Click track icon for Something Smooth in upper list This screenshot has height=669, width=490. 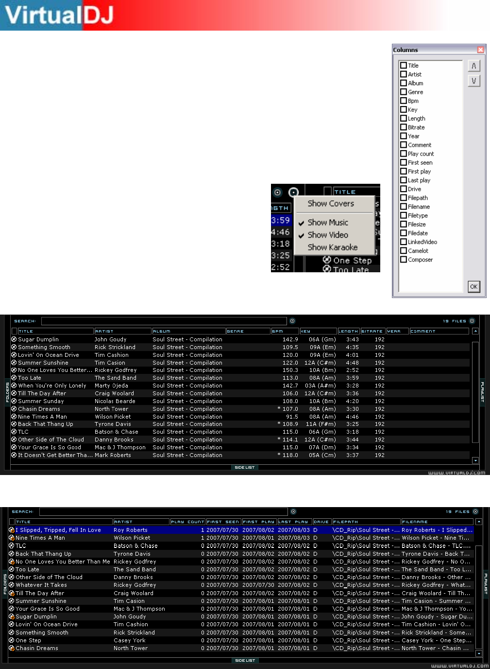tap(14, 347)
